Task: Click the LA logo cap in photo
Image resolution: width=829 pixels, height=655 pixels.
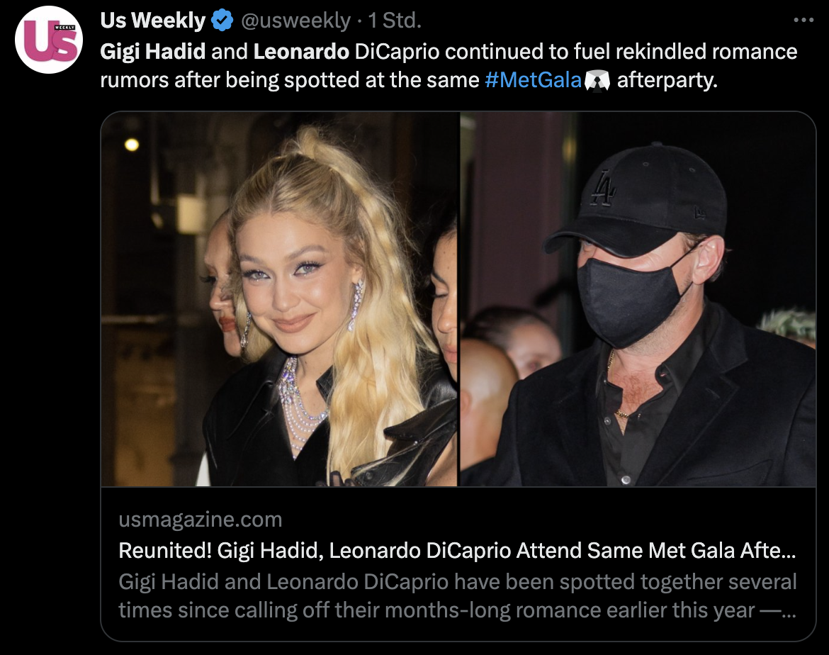Action: click(637, 198)
